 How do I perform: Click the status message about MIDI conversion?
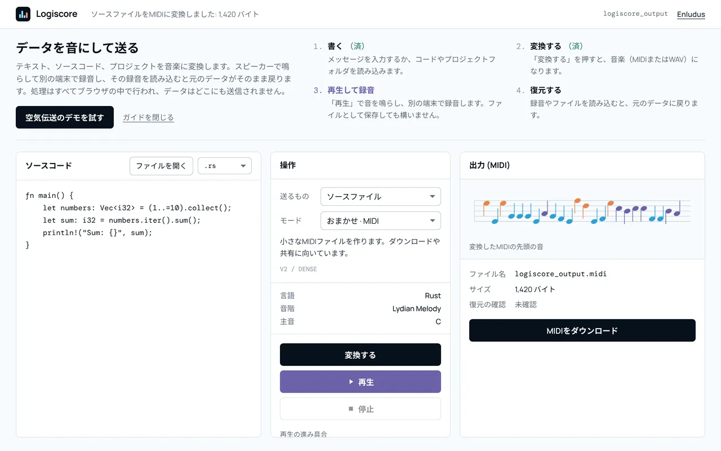click(175, 14)
